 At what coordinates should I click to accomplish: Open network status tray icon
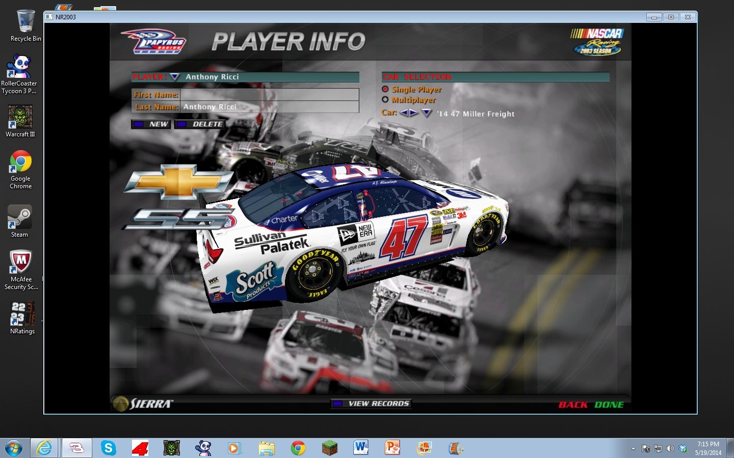coord(658,448)
